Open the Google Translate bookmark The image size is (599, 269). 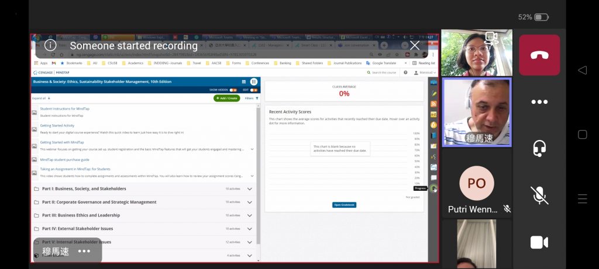pyautogui.click(x=381, y=63)
